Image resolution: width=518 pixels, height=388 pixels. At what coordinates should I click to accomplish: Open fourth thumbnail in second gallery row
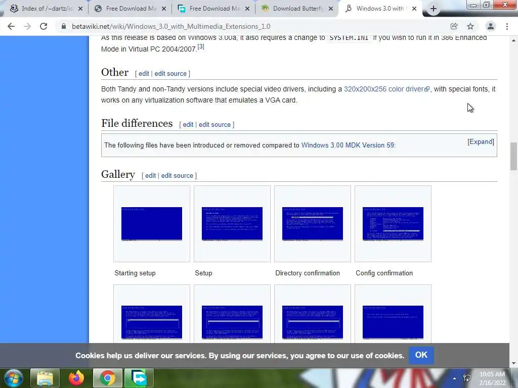coord(393,322)
